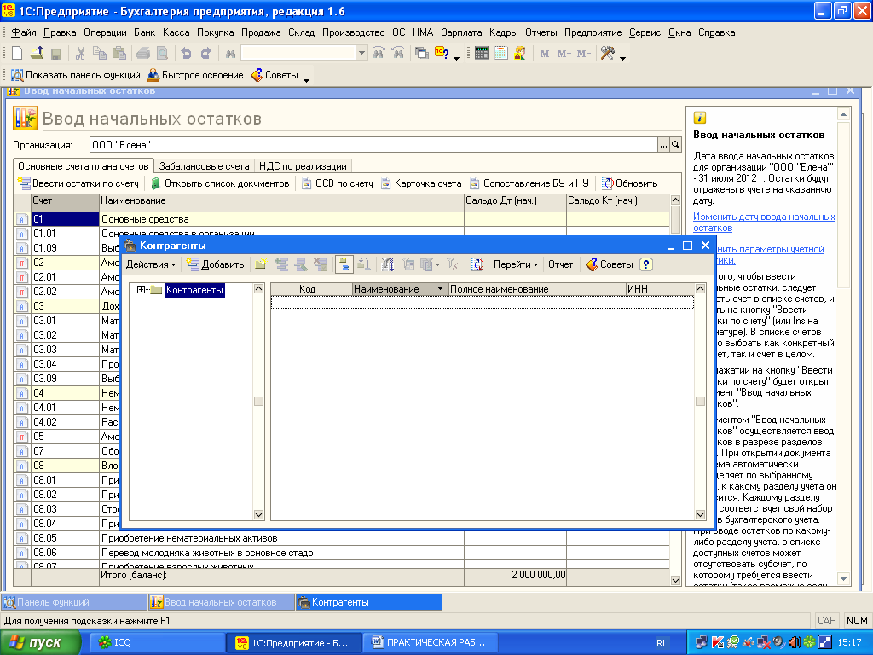
Task: Click Ввести остатки по счету button
Action: pos(78,183)
